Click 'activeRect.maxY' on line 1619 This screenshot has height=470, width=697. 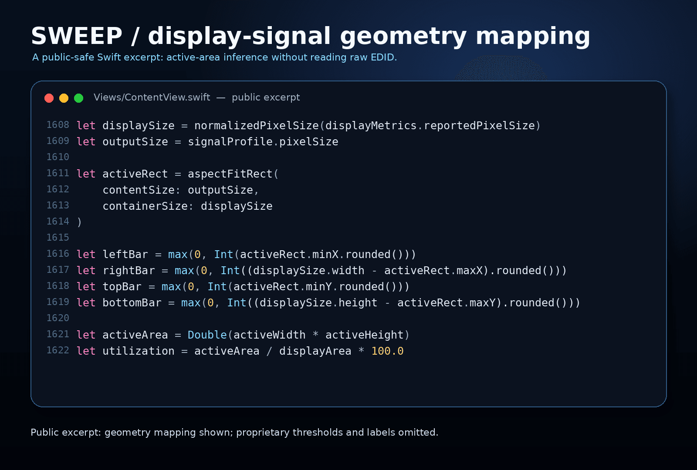447,303
